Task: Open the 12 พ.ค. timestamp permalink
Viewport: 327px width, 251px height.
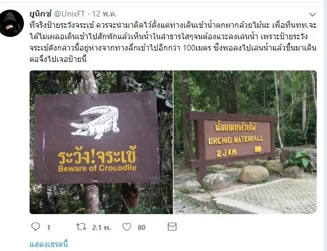Action: (x=104, y=14)
